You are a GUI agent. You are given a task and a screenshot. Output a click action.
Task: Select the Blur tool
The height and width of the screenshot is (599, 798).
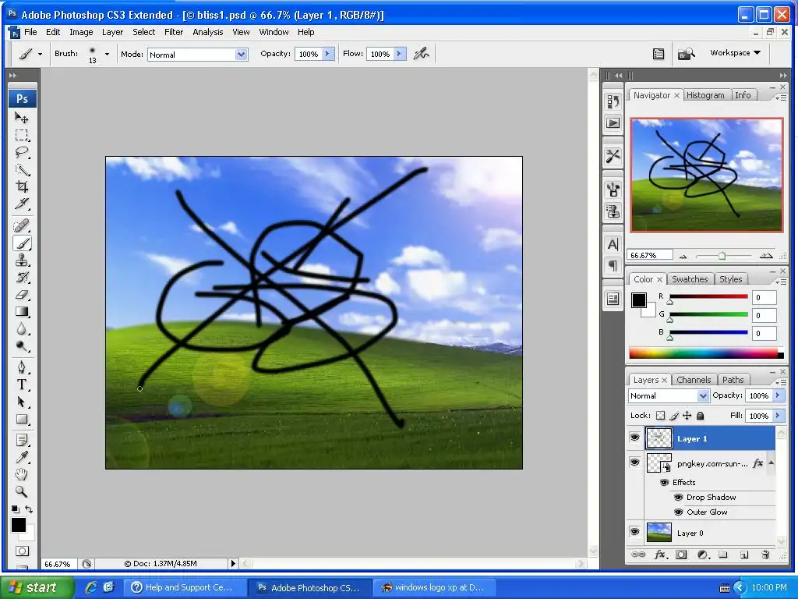tap(21, 329)
